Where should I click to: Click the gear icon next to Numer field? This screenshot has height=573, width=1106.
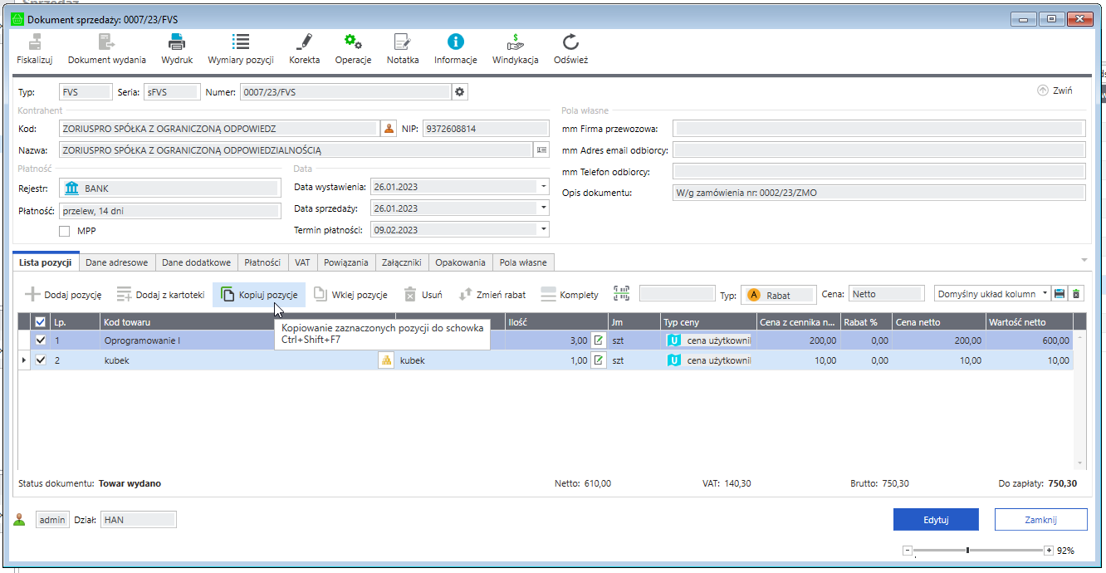coord(459,92)
